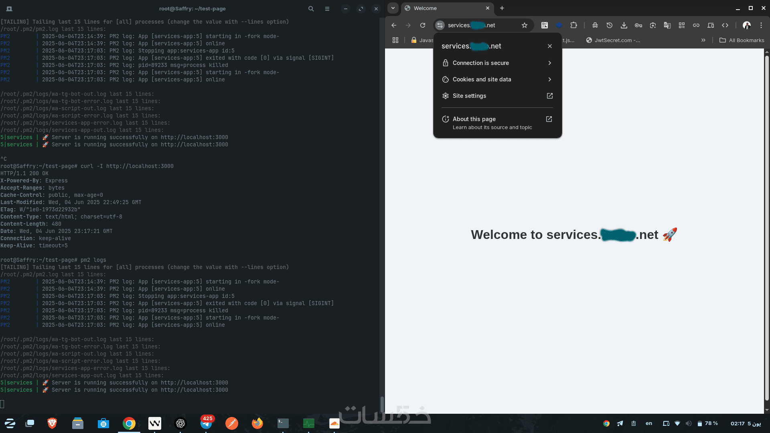
Task: Show hidden bookmarks with double chevron
Action: click(703, 40)
